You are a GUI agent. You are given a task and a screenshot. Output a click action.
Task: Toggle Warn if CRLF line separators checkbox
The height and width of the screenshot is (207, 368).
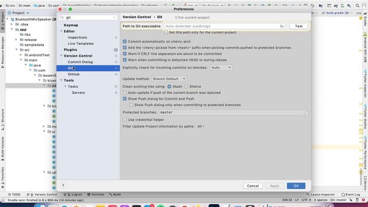(x=125, y=53)
